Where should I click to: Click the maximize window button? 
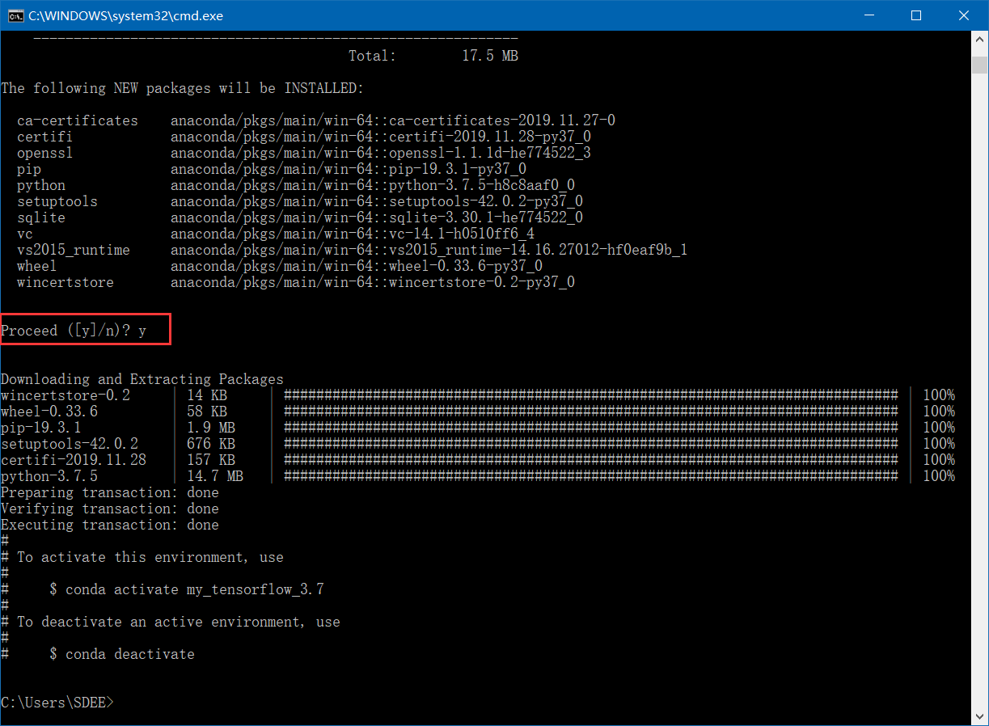coord(916,15)
